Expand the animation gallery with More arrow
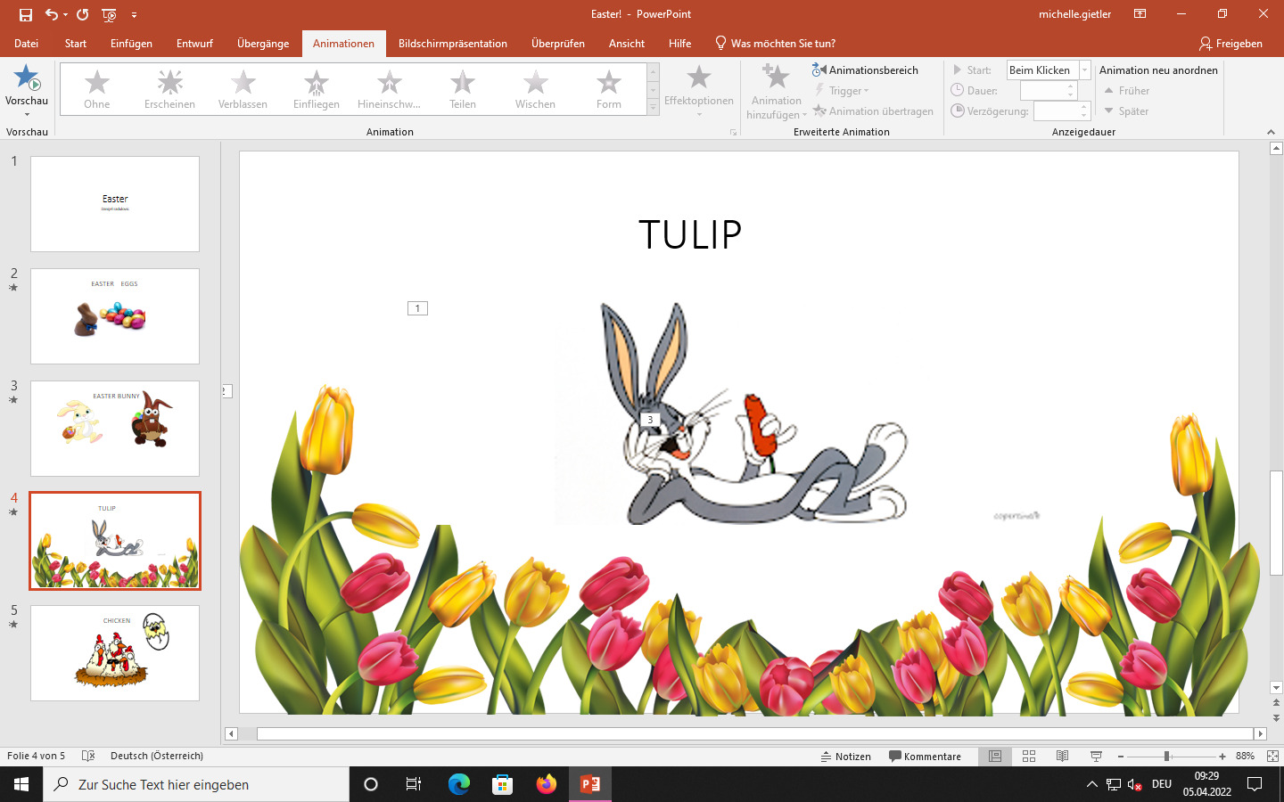This screenshot has height=802, width=1284. click(x=653, y=108)
